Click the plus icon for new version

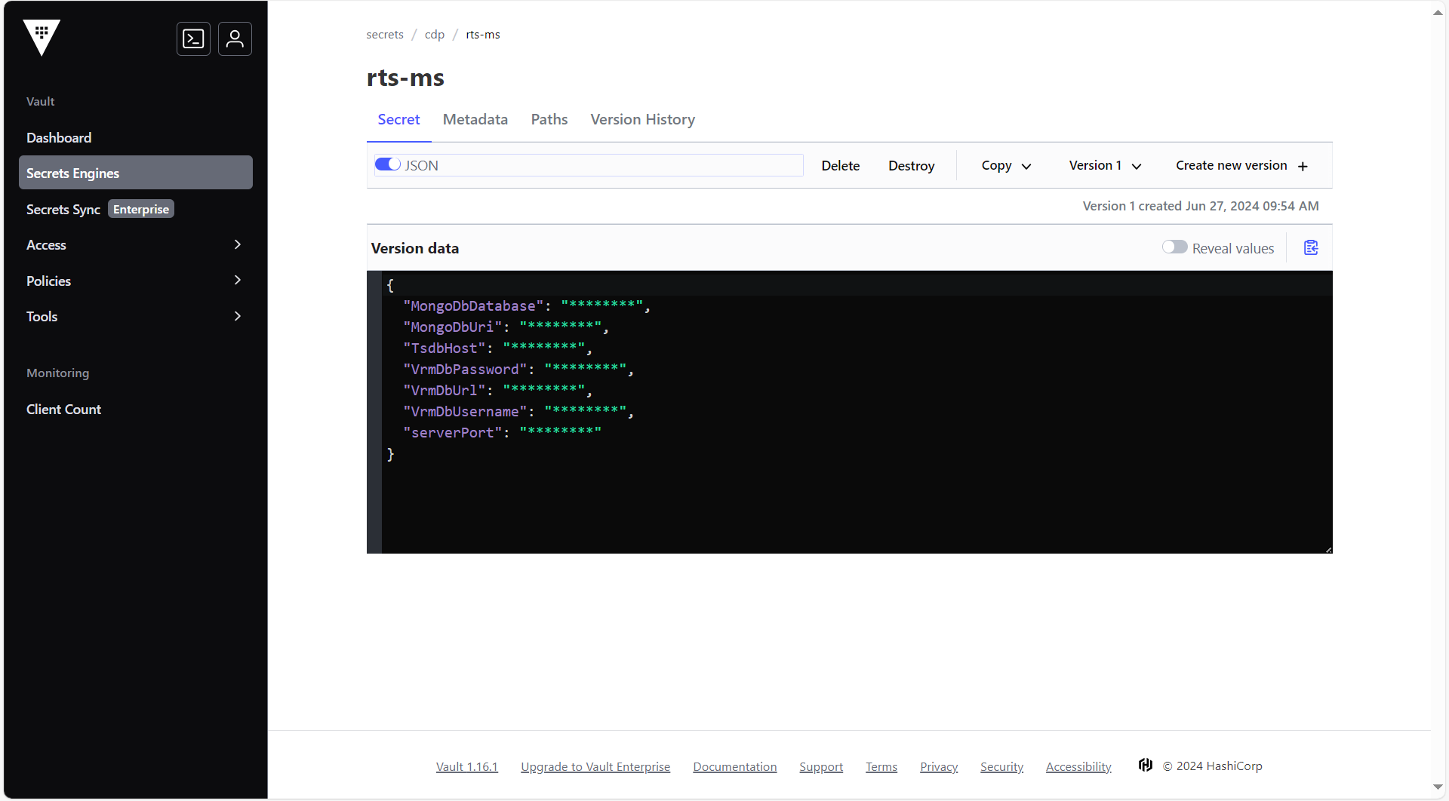tap(1303, 166)
